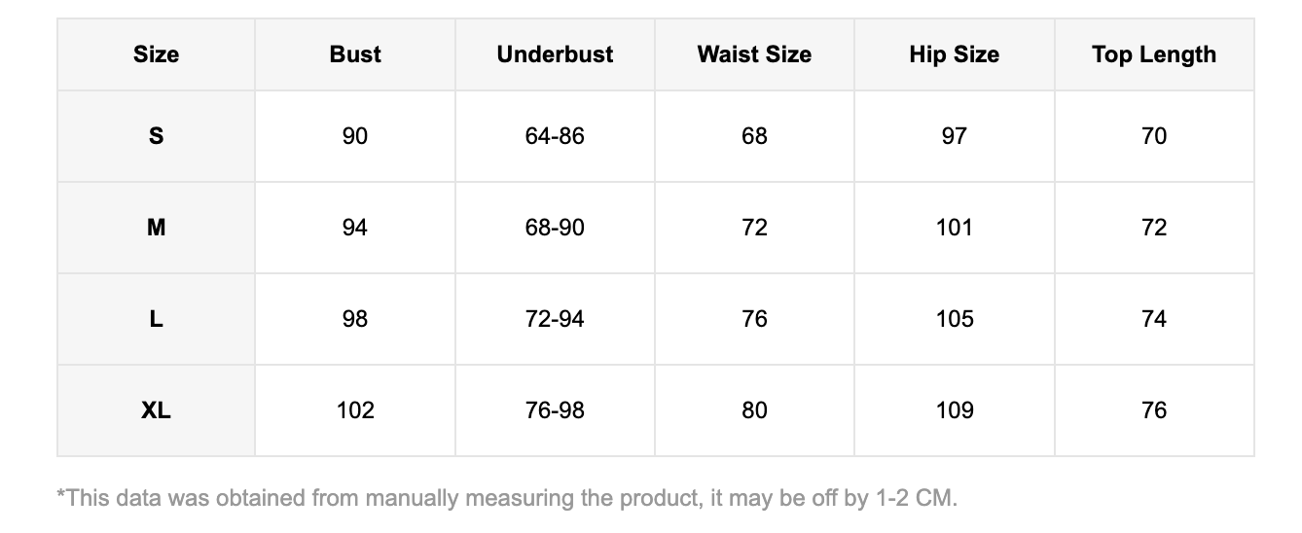Select the S size row label

156,136
